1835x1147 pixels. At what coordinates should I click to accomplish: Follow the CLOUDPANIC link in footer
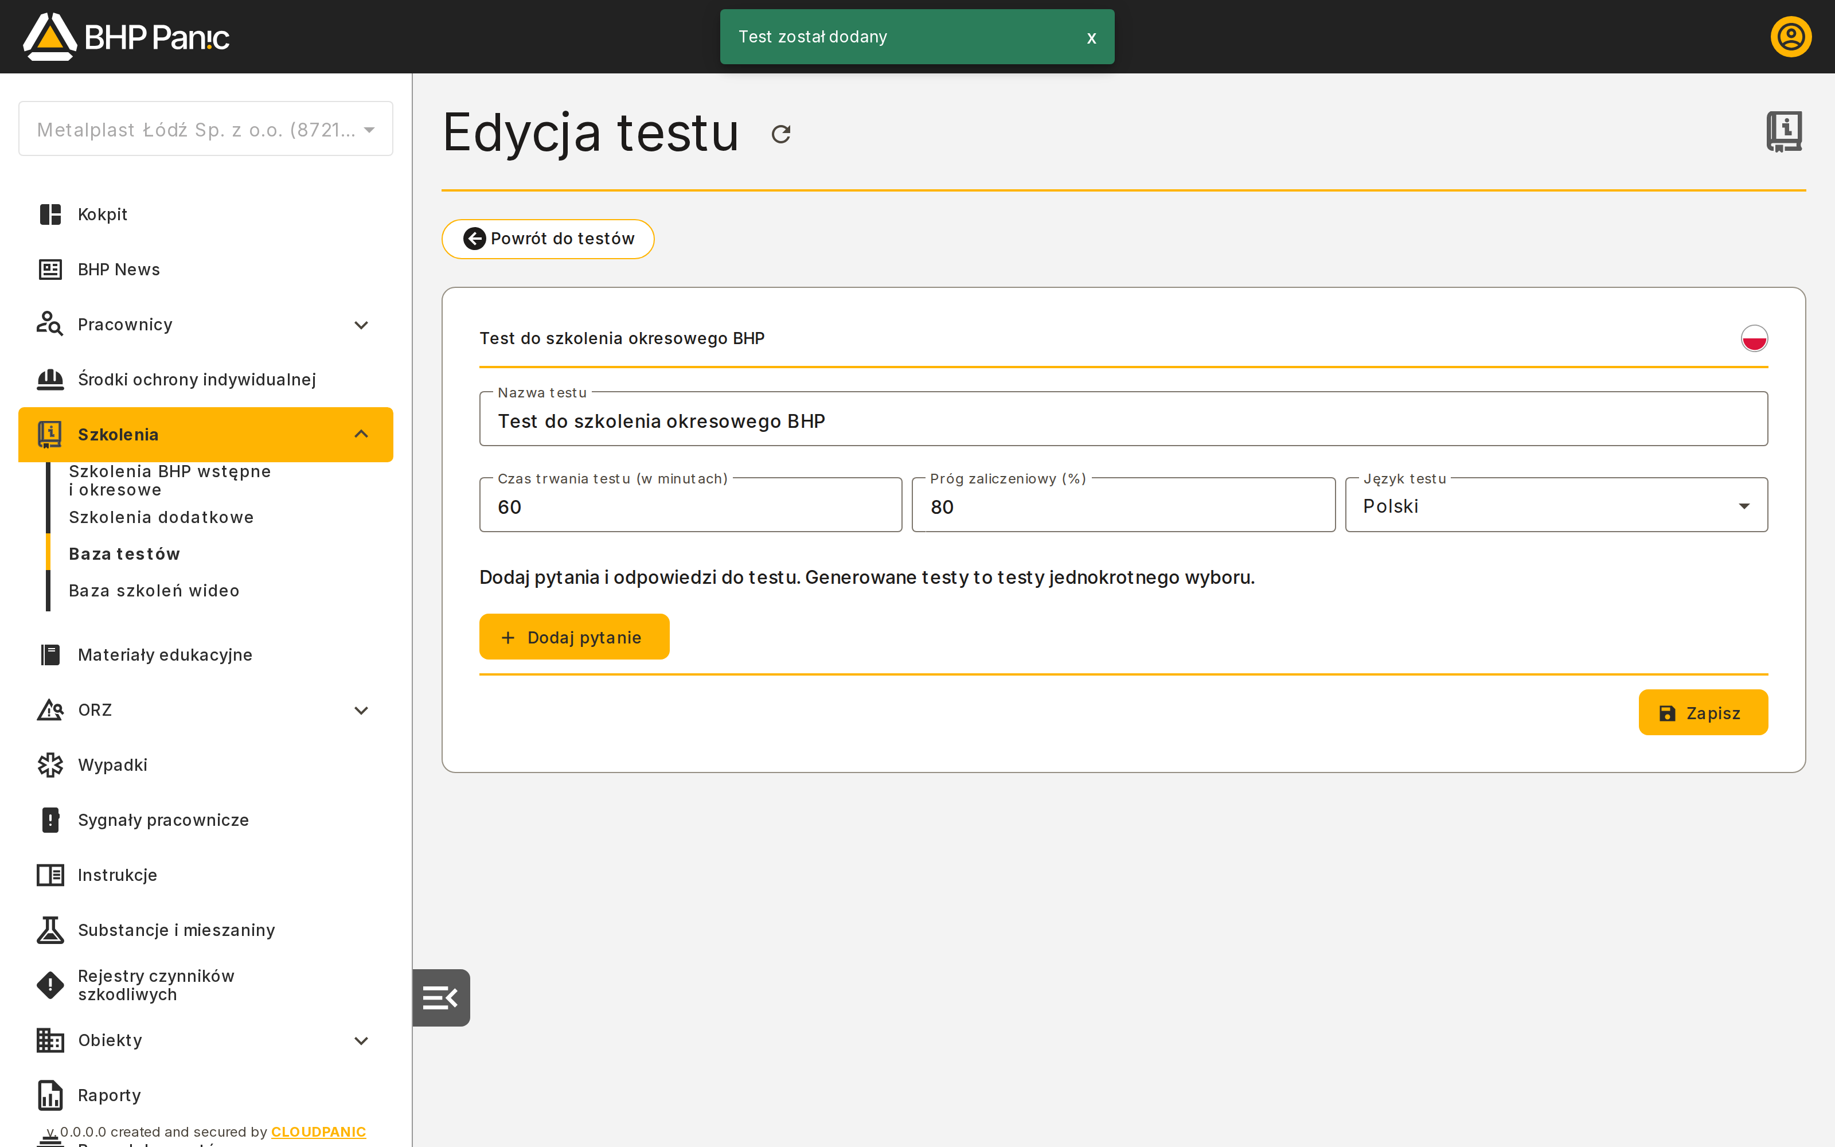(x=318, y=1131)
